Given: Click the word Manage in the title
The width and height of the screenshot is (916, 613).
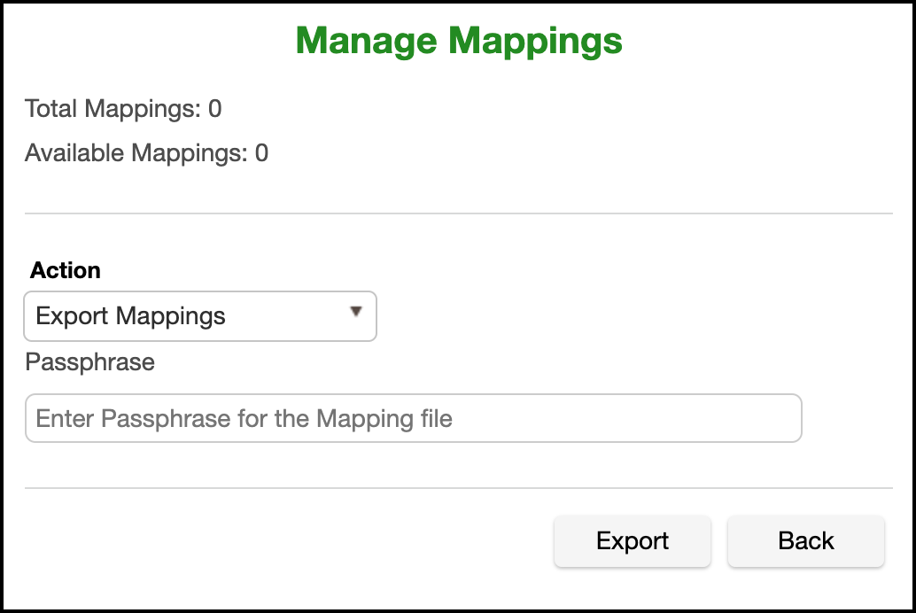Looking at the screenshot, I should [365, 41].
